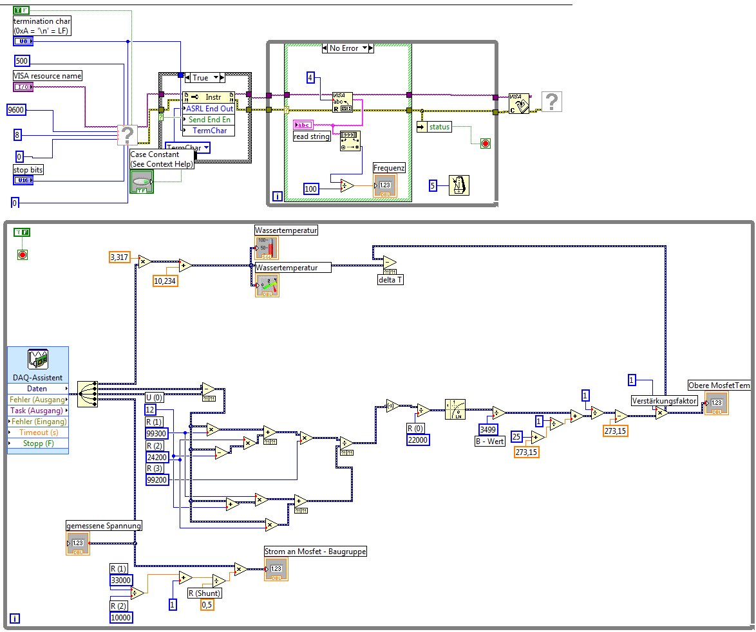Click the stop bits U16 terminal
Viewport: 756px width, 632px height.
click(x=23, y=180)
